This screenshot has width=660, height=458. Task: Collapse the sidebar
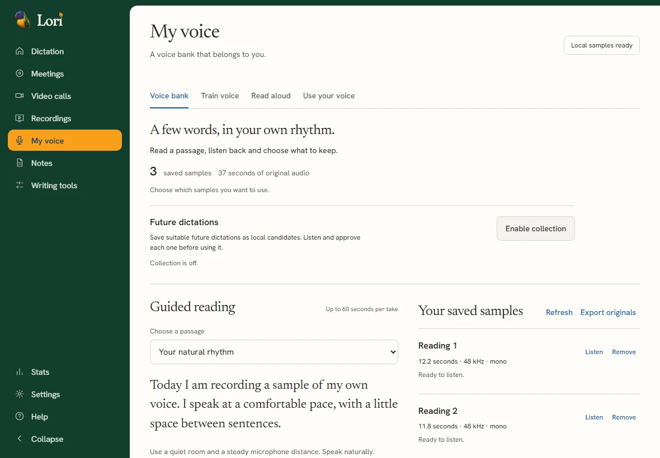(65, 438)
